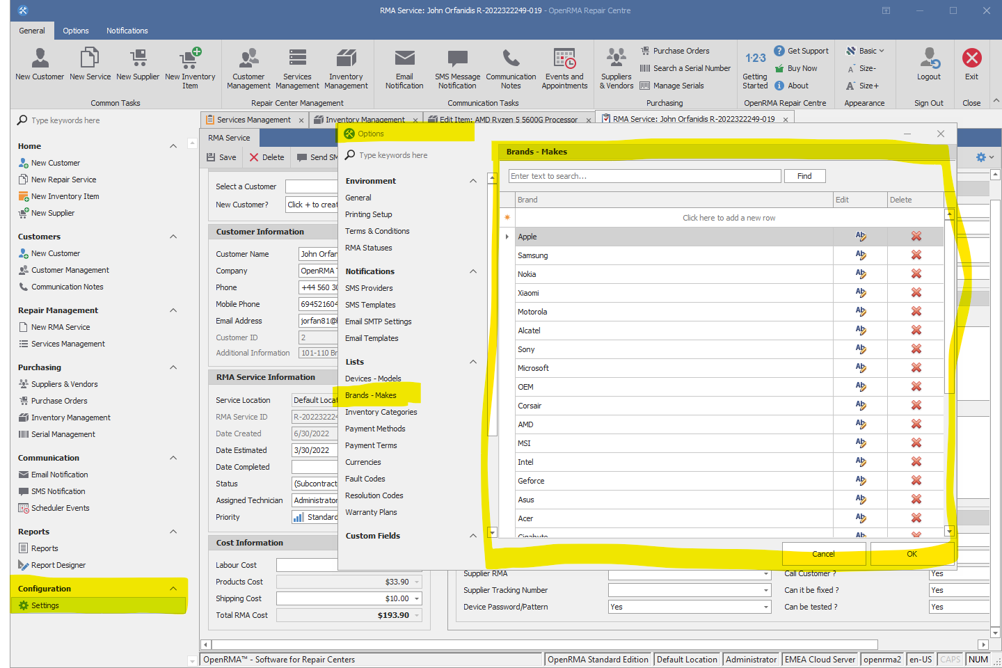Click the New Service ribbon icon

tap(90, 64)
